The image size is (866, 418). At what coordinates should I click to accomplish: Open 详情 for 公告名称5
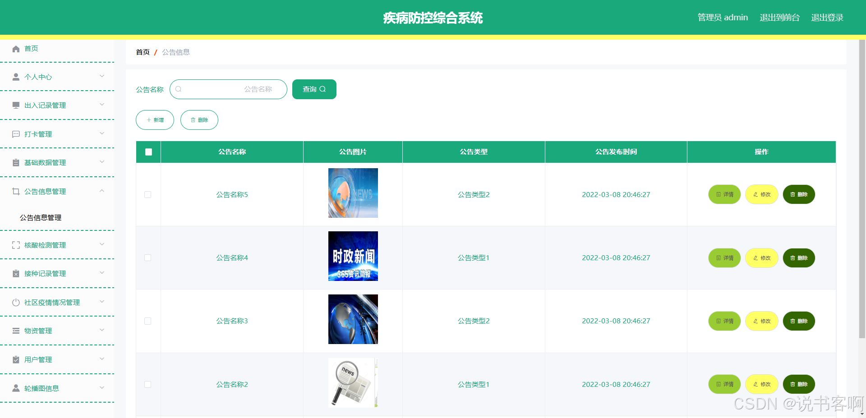pos(724,194)
